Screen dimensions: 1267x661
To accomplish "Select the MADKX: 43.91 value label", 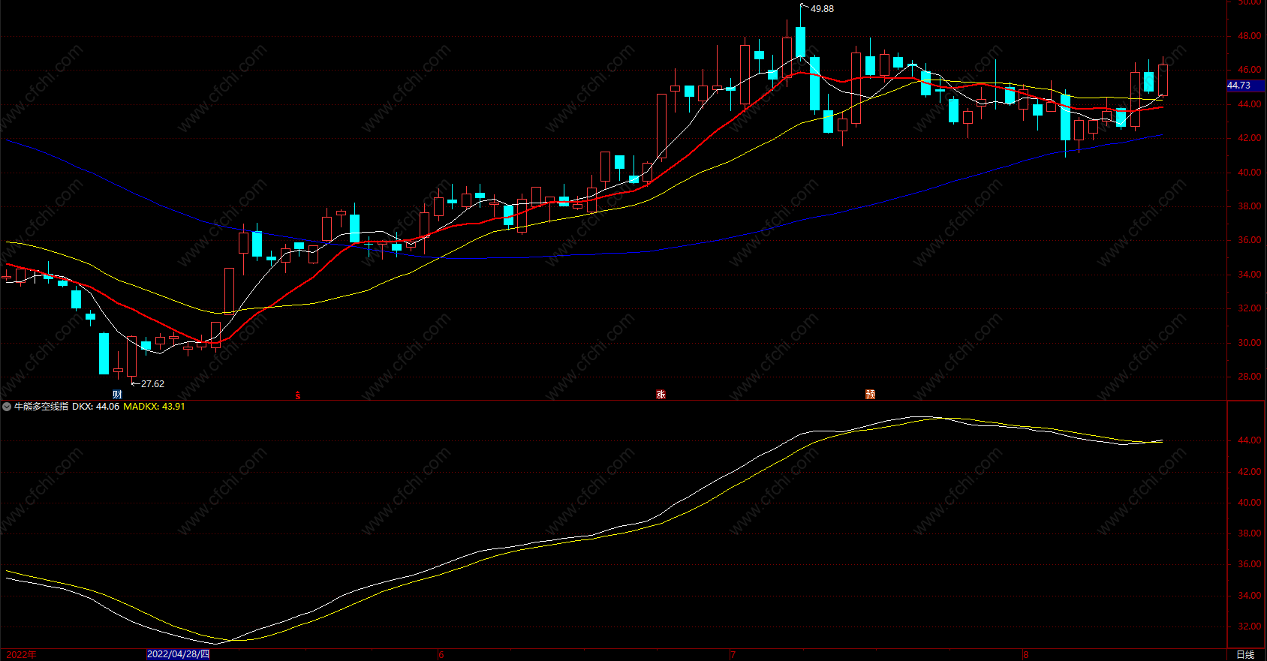I will click(154, 407).
